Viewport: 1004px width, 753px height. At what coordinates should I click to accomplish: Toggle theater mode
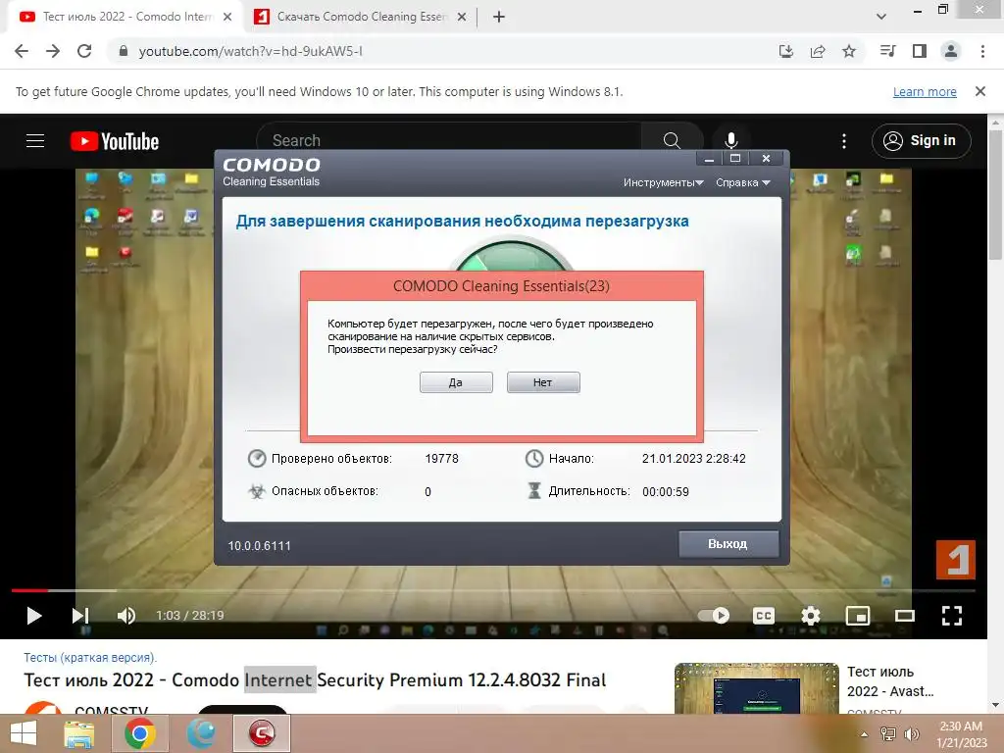click(905, 616)
